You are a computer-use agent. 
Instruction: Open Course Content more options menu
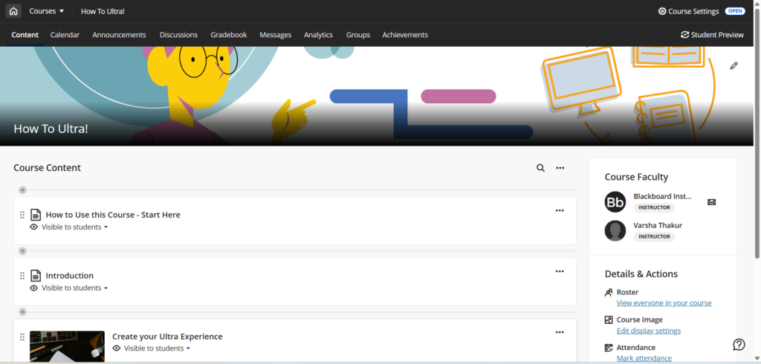click(560, 168)
